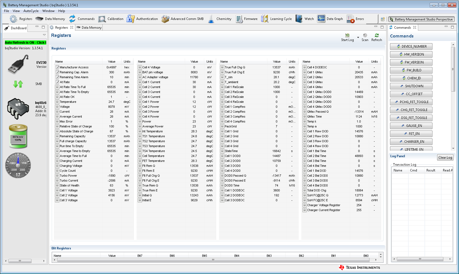Click the bq40z6 chip icon

point(18,109)
